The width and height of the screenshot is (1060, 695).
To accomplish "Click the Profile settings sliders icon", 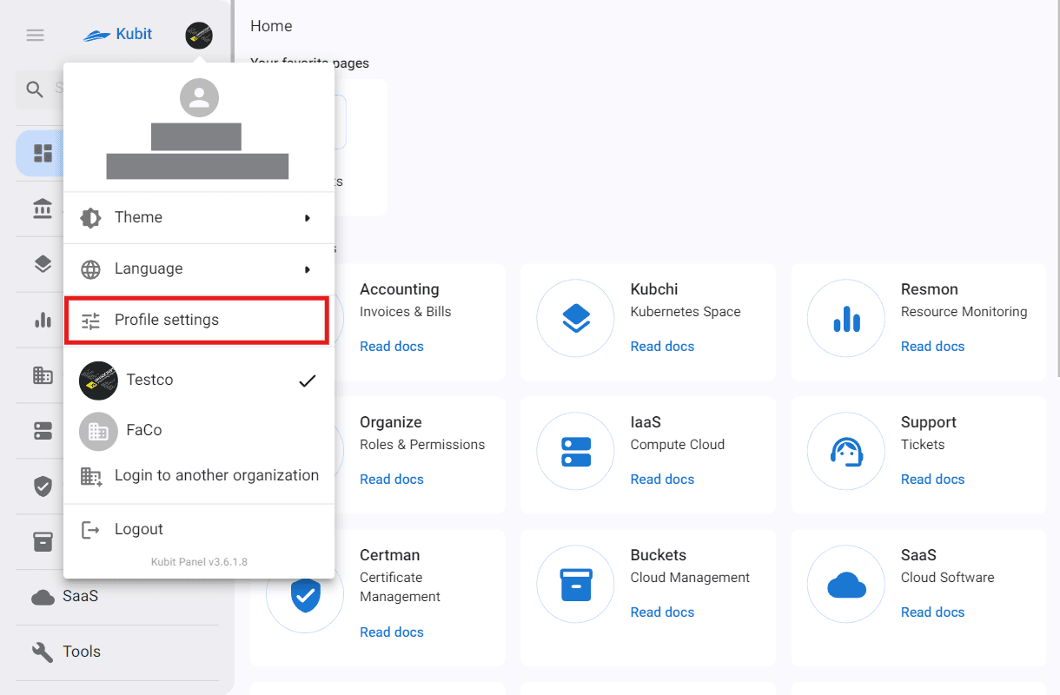I will pos(90,321).
